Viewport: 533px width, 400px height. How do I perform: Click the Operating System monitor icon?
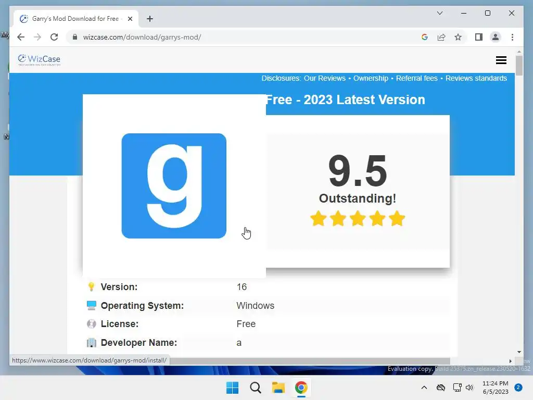tap(92, 305)
